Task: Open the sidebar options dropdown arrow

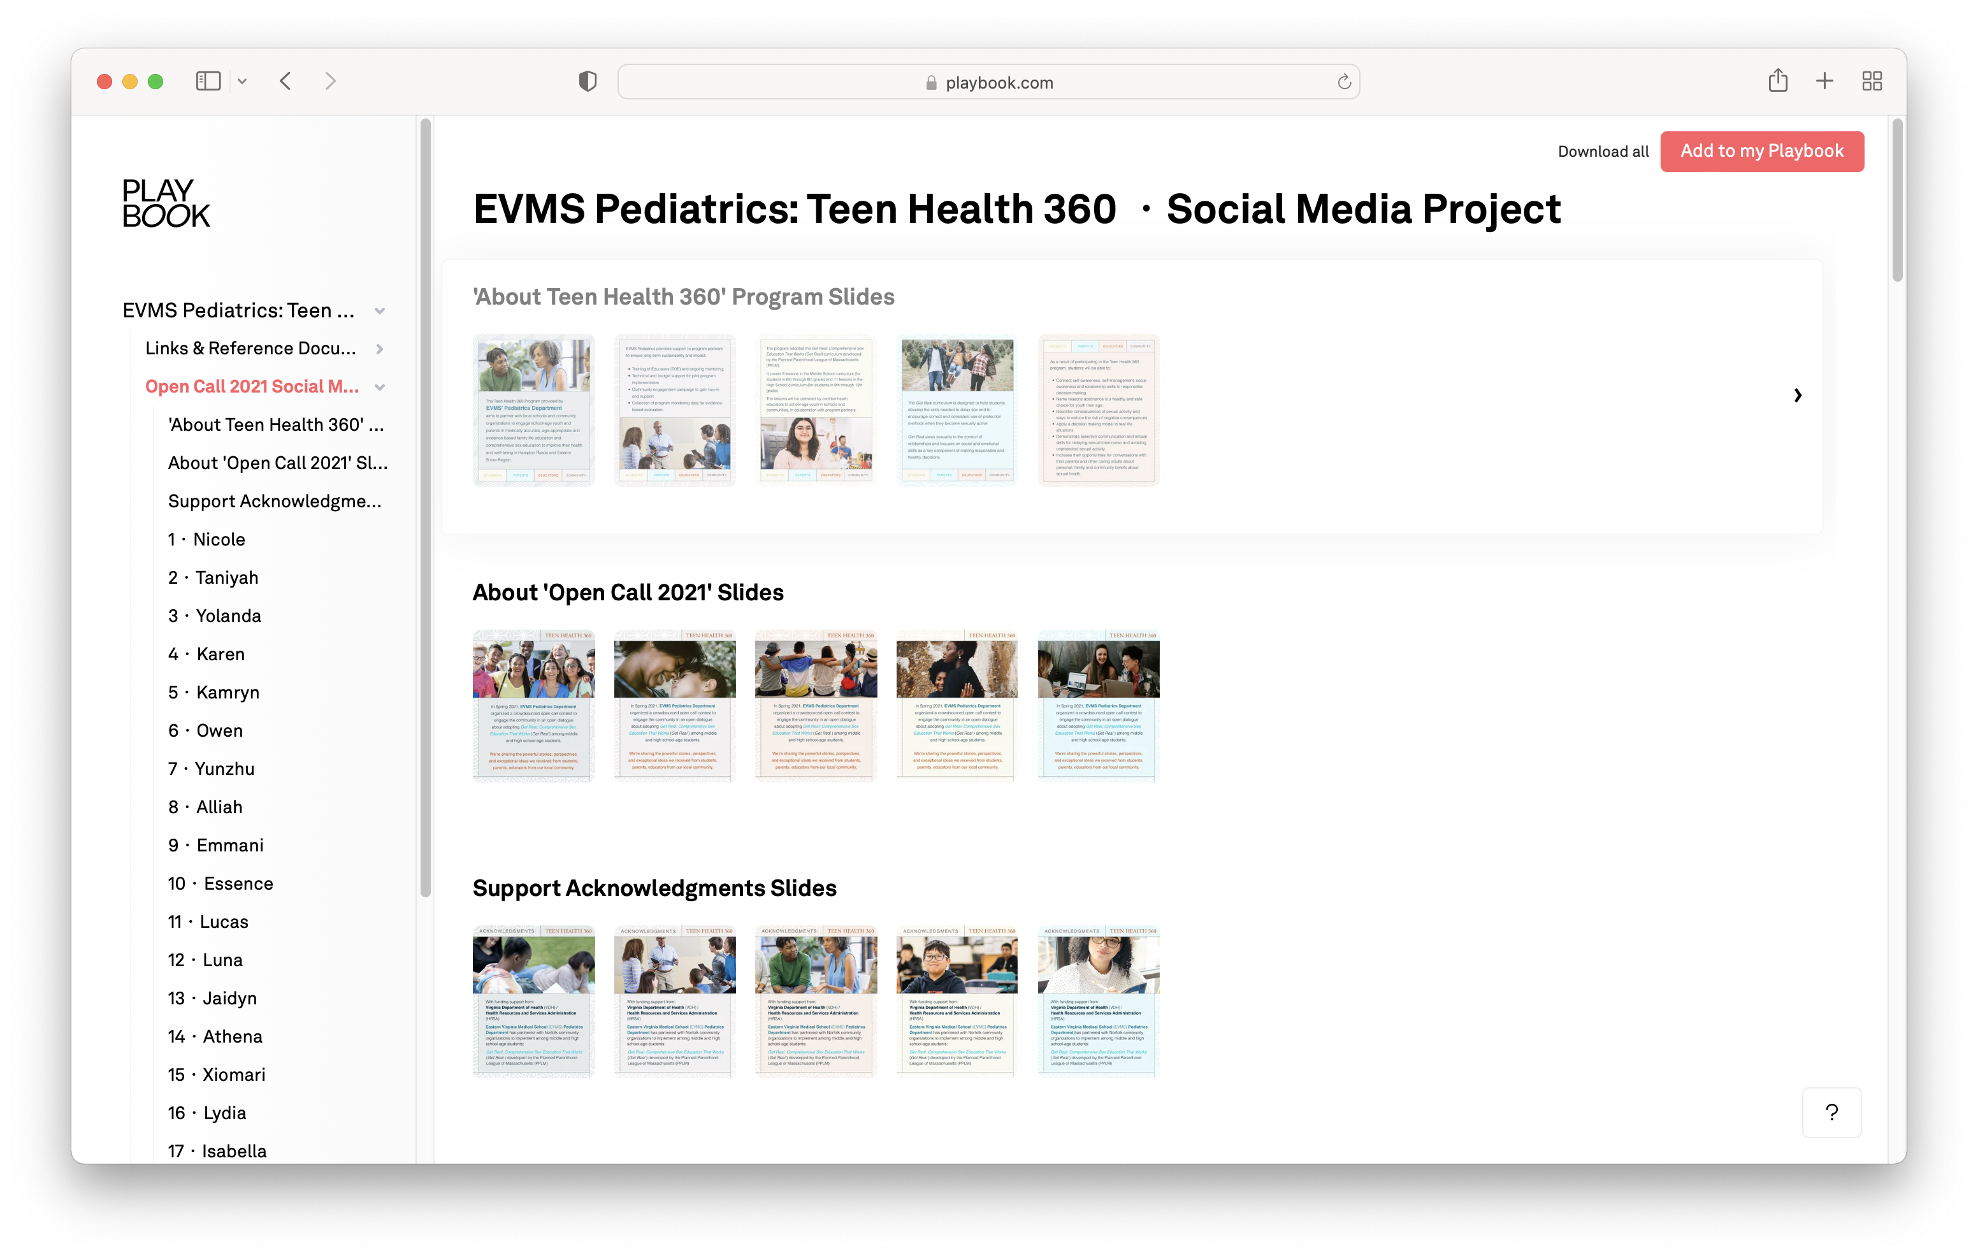Action: click(242, 82)
